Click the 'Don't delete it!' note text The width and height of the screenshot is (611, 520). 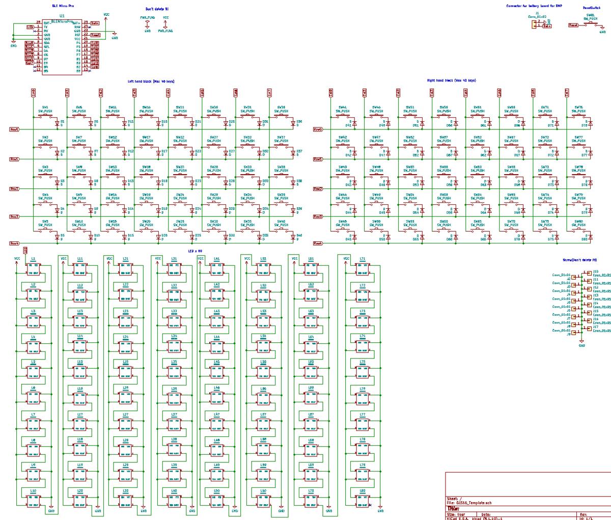coord(157,9)
